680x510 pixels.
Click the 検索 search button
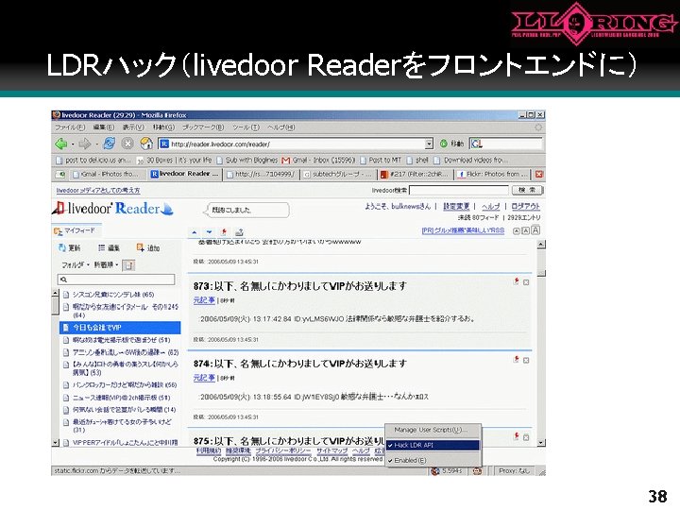(x=527, y=190)
